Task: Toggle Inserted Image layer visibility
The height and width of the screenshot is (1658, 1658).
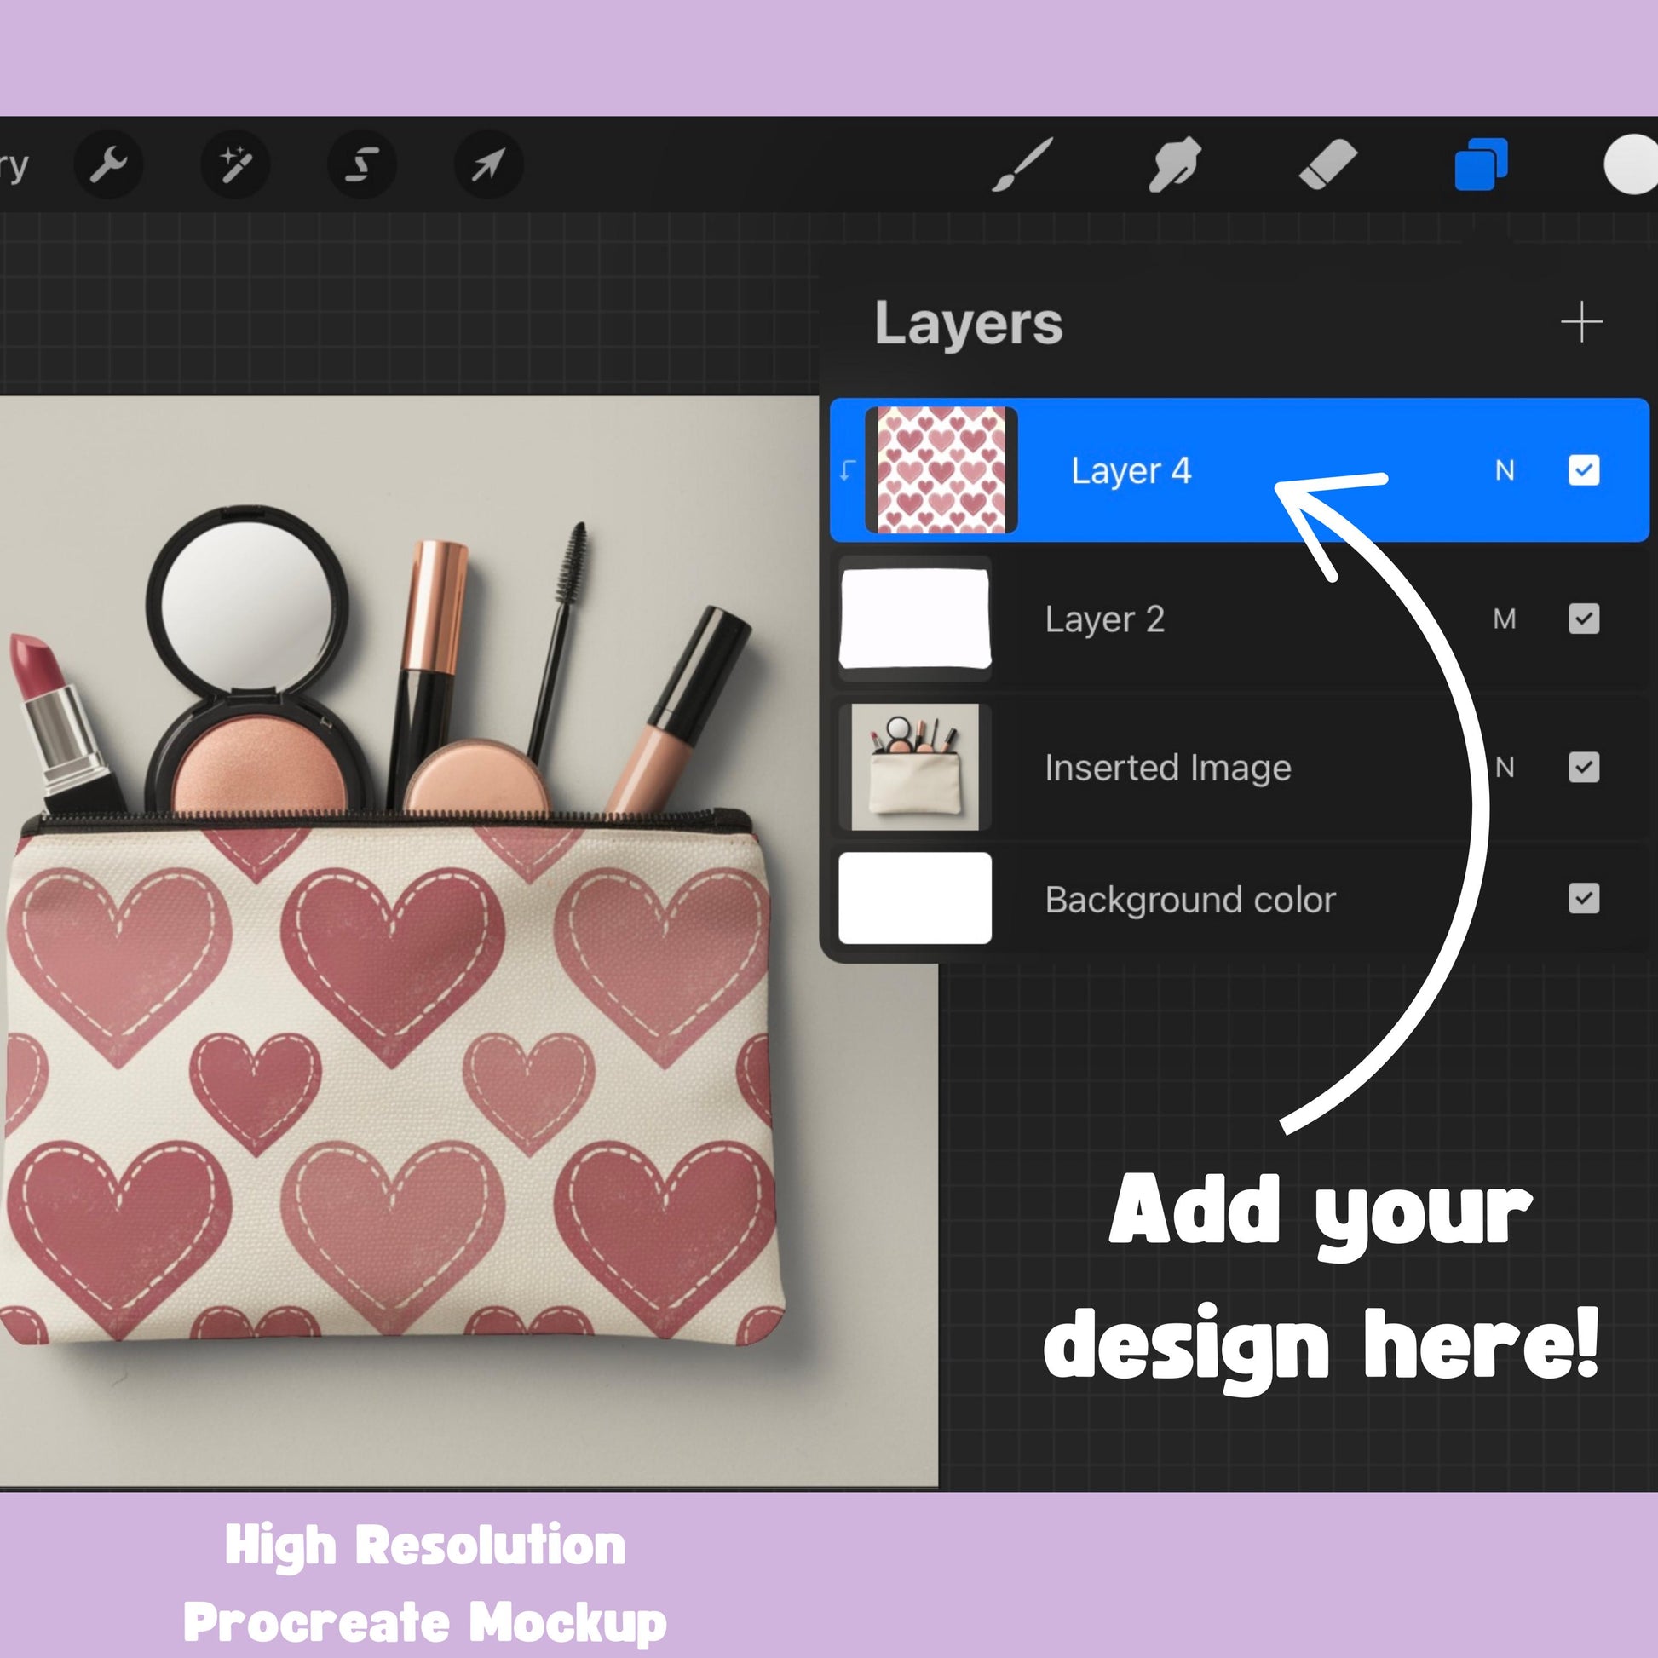Action: [x=1583, y=767]
